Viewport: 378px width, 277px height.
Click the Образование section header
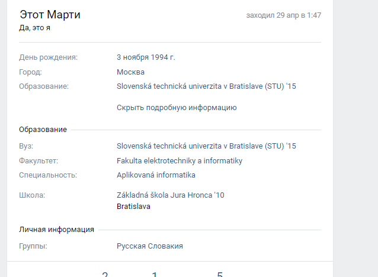coord(43,130)
